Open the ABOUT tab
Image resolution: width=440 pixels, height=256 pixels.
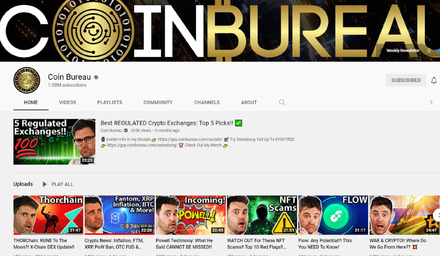[x=249, y=102]
